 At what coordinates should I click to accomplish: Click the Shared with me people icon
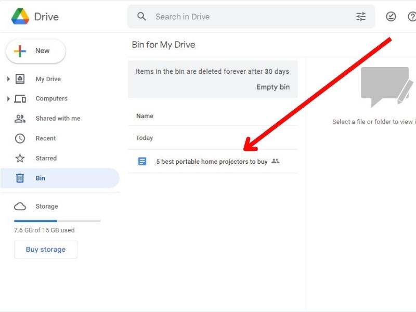(x=20, y=119)
